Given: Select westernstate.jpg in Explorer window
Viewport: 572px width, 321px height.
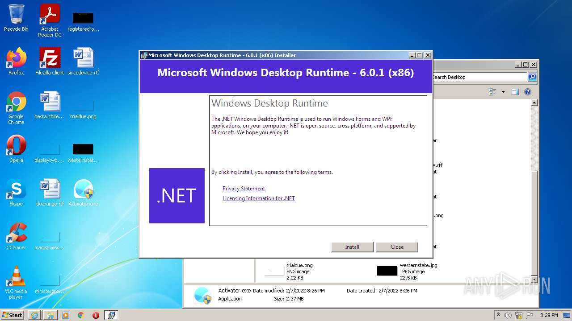Looking at the screenshot, I should pyautogui.click(x=407, y=271).
